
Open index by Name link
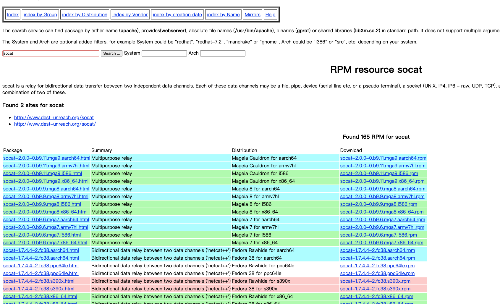point(223,14)
